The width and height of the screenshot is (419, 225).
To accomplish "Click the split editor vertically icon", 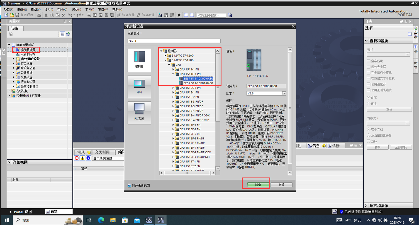I will tap(192, 15).
